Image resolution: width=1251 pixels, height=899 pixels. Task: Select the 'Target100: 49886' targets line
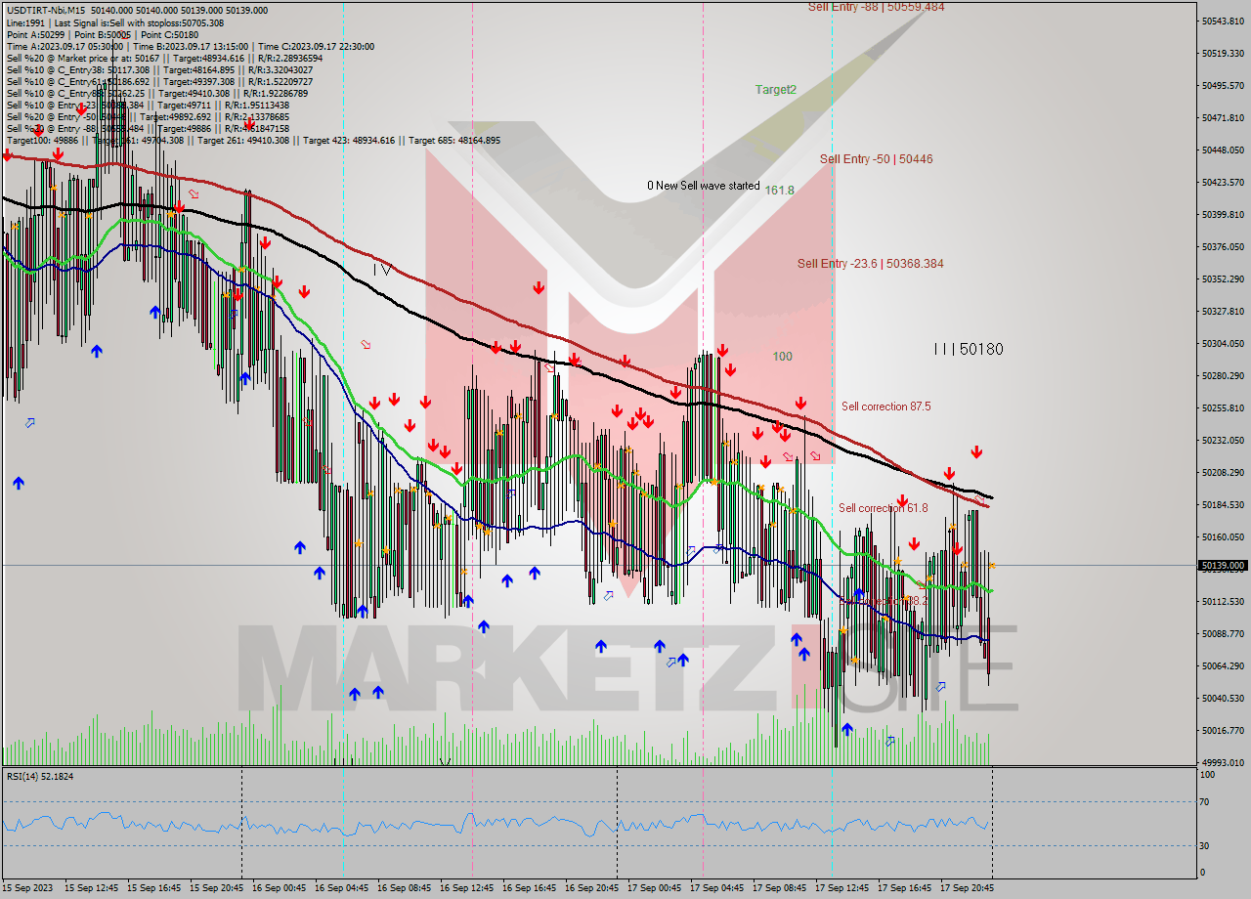253,140
